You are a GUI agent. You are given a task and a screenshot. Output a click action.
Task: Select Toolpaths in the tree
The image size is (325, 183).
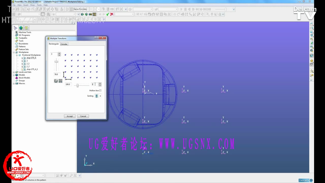click(x=23, y=38)
